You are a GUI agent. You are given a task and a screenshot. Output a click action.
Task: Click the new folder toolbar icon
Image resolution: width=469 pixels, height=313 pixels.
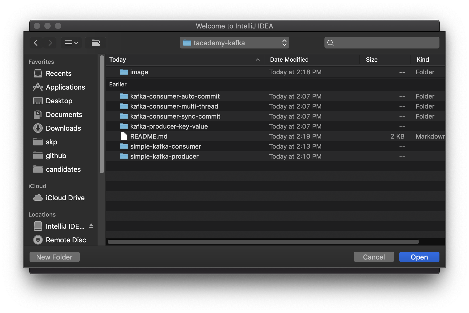[x=96, y=43]
